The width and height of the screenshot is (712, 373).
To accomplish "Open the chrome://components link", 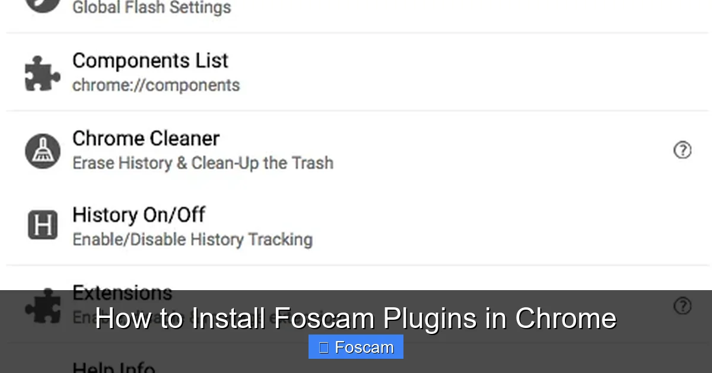I will (x=156, y=85).
